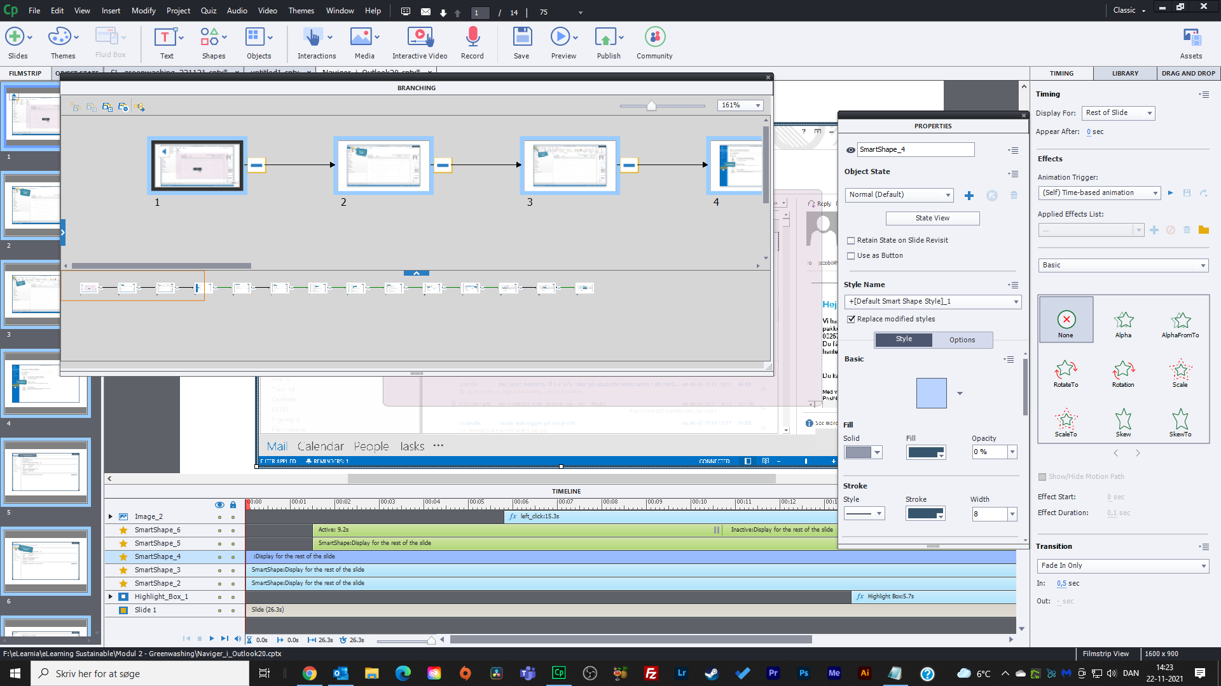This screenshot has height=686, width=1221.
Task: Open the effects folder browse icon
Action: tap(1203, 230)
